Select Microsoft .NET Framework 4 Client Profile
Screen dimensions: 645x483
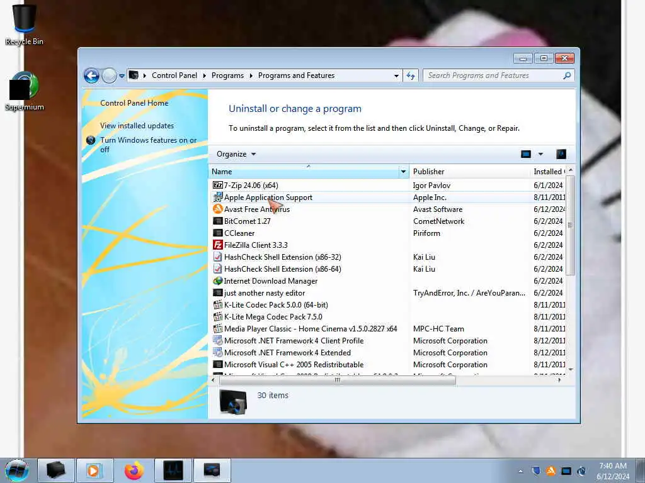294,341
